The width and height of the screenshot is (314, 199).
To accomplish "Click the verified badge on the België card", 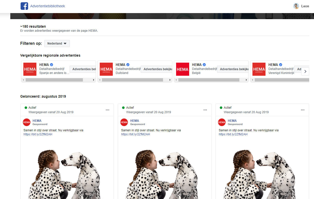I will click(x=204, y=65).
